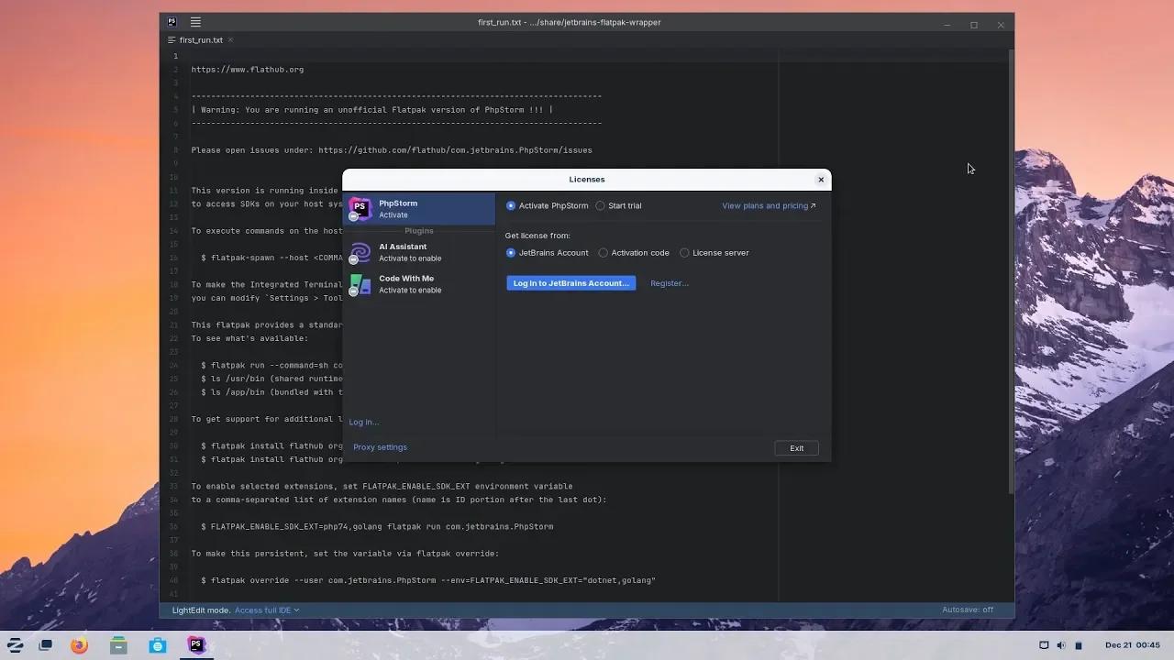Click the Proxy settings link

(x=380, y=446)
